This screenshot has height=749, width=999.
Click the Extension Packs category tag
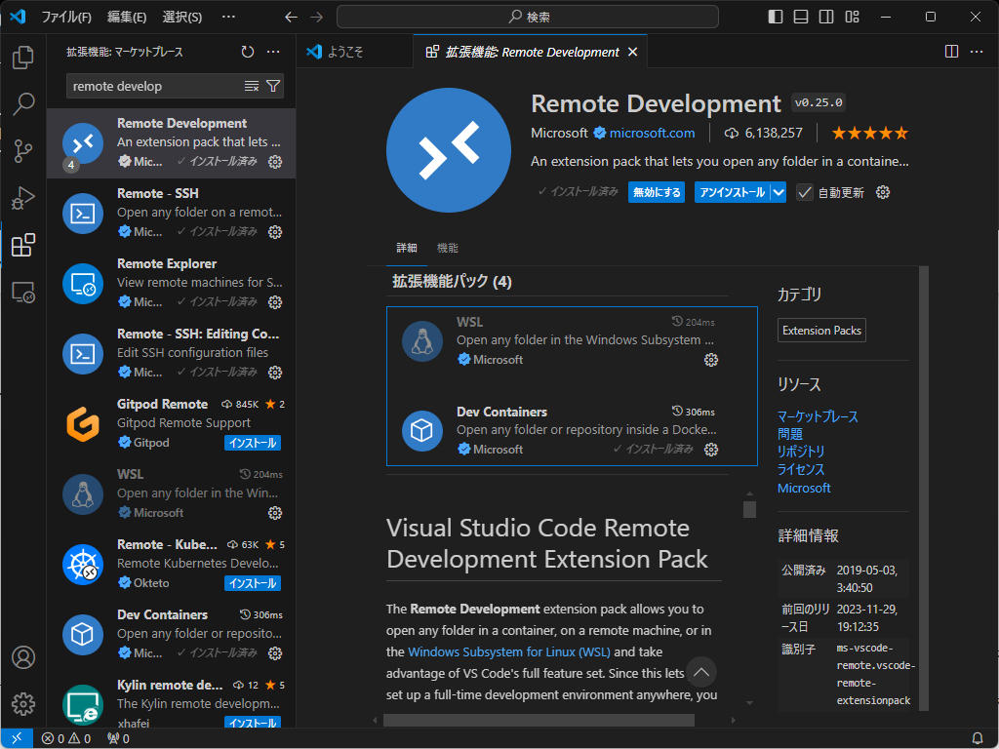821,331
